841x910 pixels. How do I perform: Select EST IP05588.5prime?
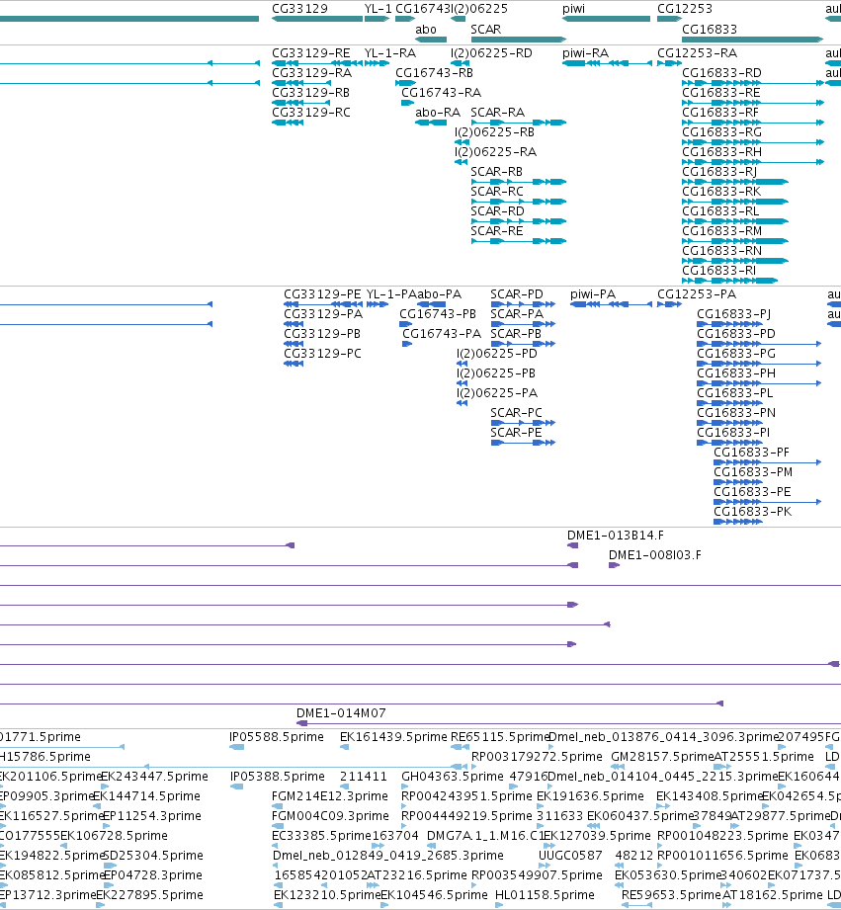point(277,737)
